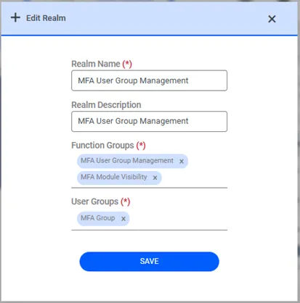Save the realm changes
The width and height of the screenshot is (300, 303).
149,262
